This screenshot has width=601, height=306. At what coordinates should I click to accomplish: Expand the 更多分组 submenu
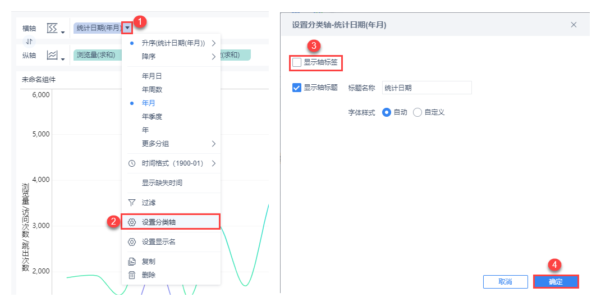point(213,144)
